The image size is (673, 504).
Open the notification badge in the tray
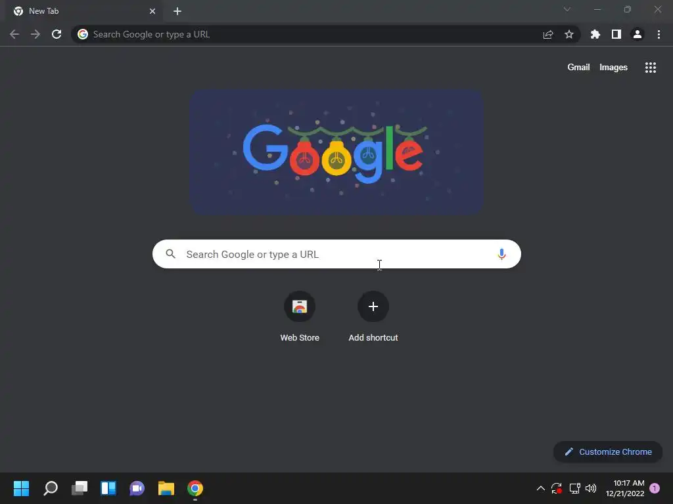[655, 488]
